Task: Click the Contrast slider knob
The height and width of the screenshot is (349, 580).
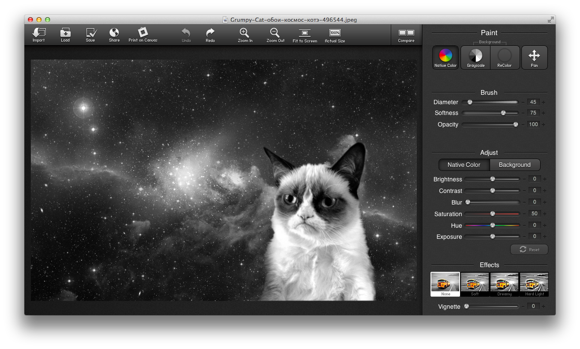Action: tap(493, 190)
